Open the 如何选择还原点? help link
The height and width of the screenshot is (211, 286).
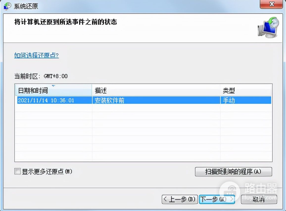click(37, 55)
